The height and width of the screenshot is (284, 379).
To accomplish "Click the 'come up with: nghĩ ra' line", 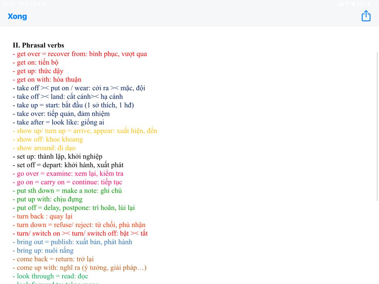I will [80, 268].
